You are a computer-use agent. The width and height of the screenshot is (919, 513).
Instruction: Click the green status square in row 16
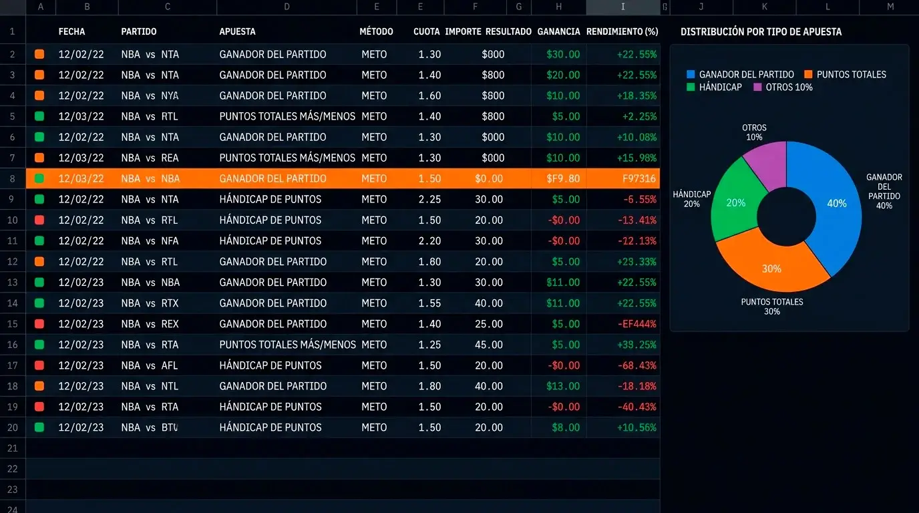pyautogui.click(x=39, y=344)
